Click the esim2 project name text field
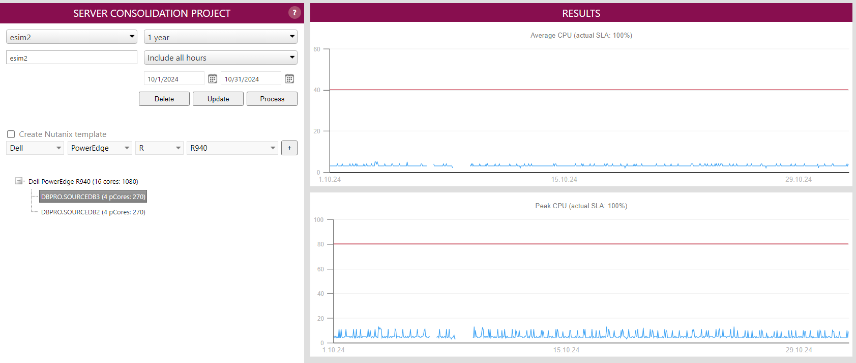 coord(72,58)
